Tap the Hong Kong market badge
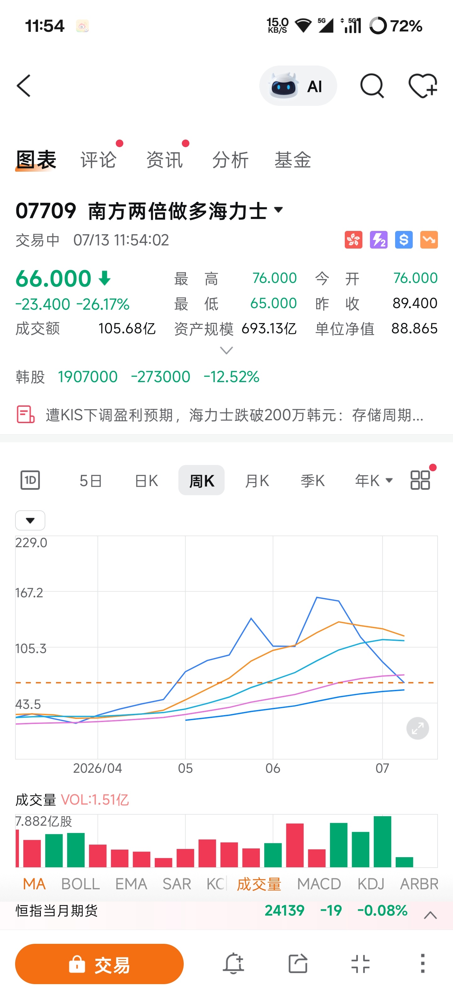 pyautogui.click(x=354, y=240)
